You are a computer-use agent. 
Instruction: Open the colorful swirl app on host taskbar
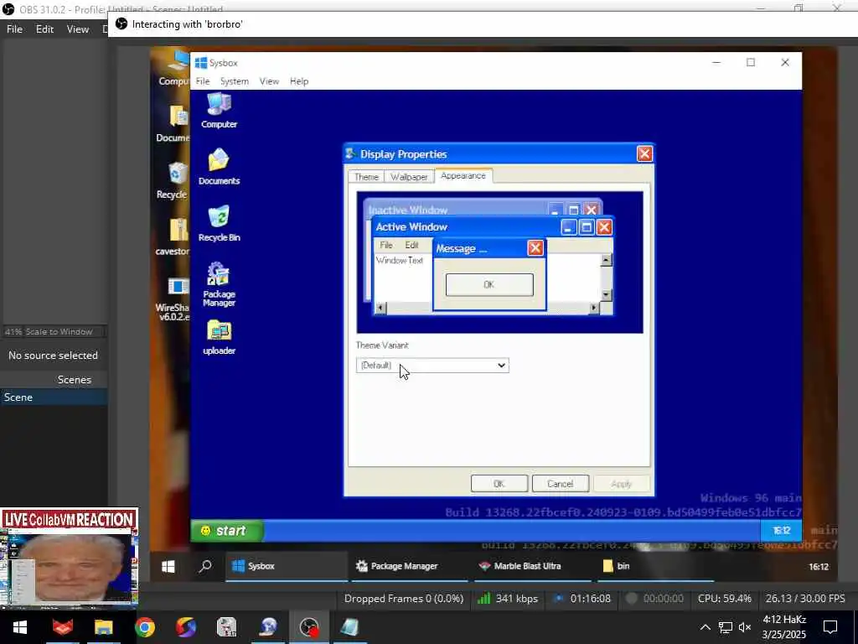click(x=186, y=627)
